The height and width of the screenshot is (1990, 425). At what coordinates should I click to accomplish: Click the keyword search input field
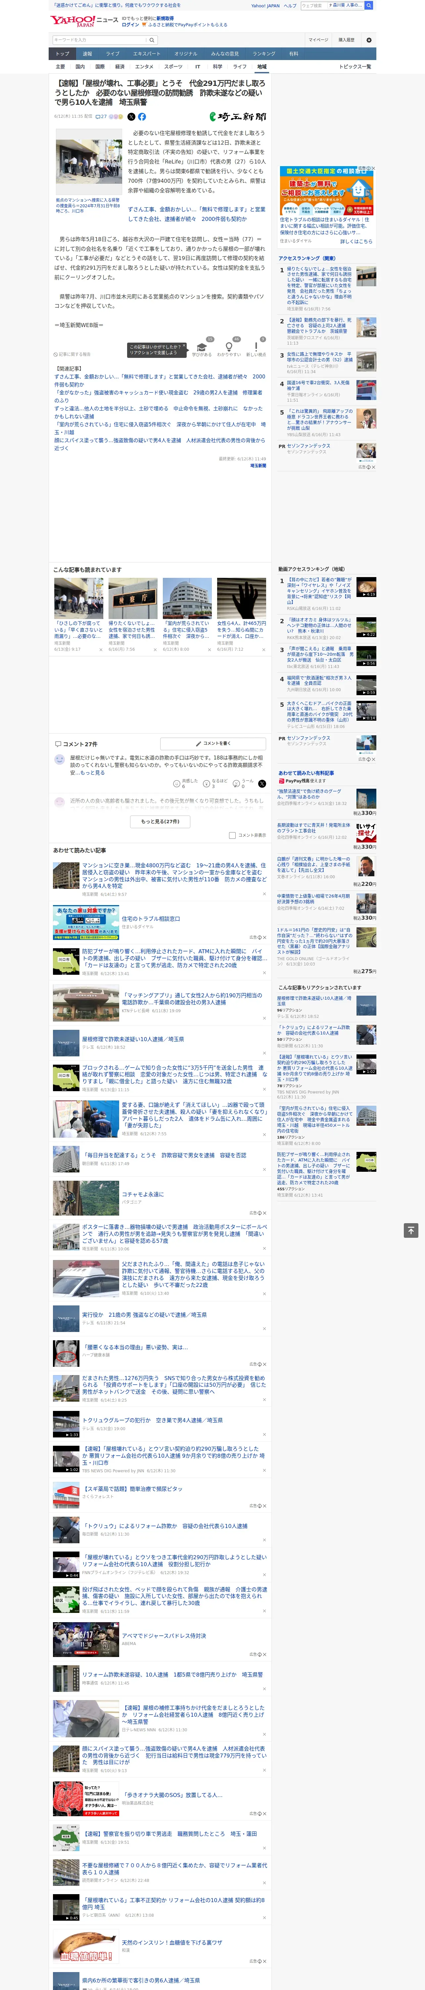(x=100, y=39)
